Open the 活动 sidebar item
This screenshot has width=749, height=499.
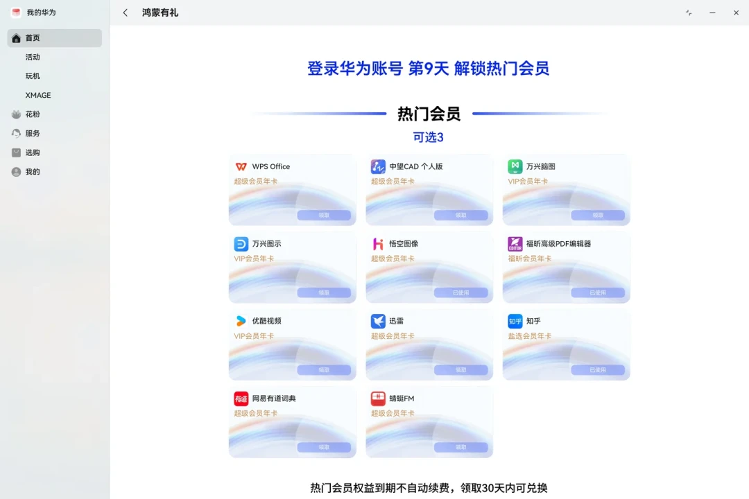tap(33, 58)
